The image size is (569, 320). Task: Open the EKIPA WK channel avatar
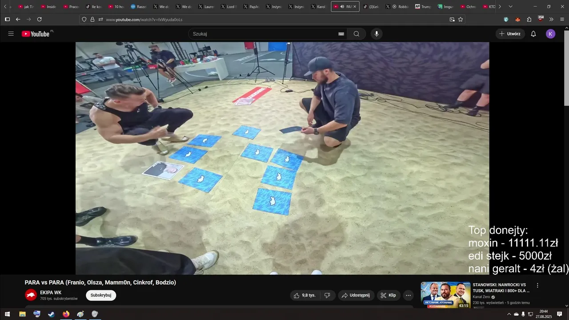(31, 295)
